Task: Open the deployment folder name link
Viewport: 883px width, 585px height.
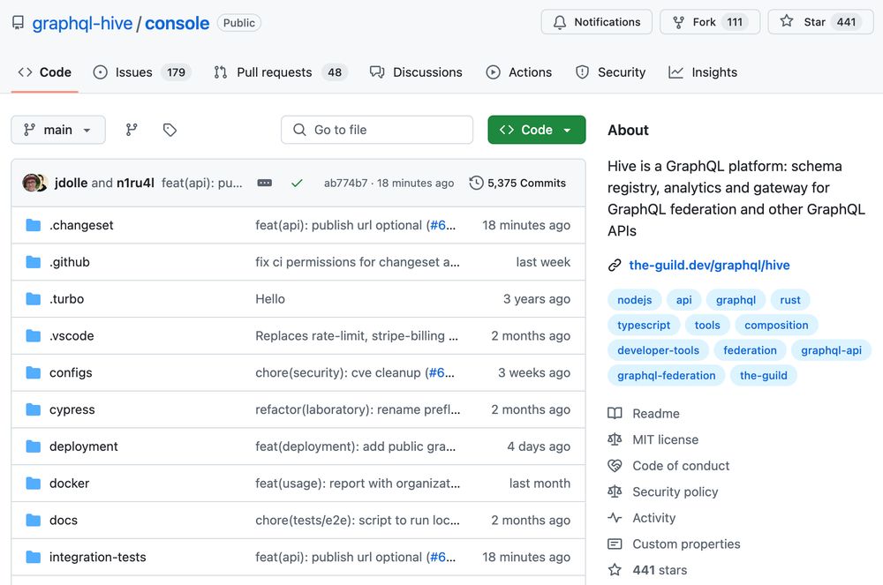Action: (x=84, y=446)
